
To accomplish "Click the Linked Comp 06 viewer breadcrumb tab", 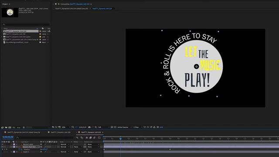I will click(71, 9).
